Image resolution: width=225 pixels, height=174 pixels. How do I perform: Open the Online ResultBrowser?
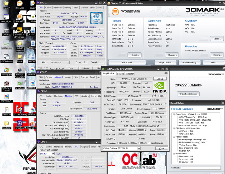[188, 94]
